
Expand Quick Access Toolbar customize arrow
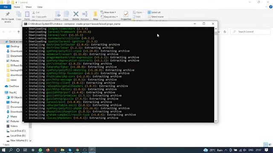pos(16,3)
